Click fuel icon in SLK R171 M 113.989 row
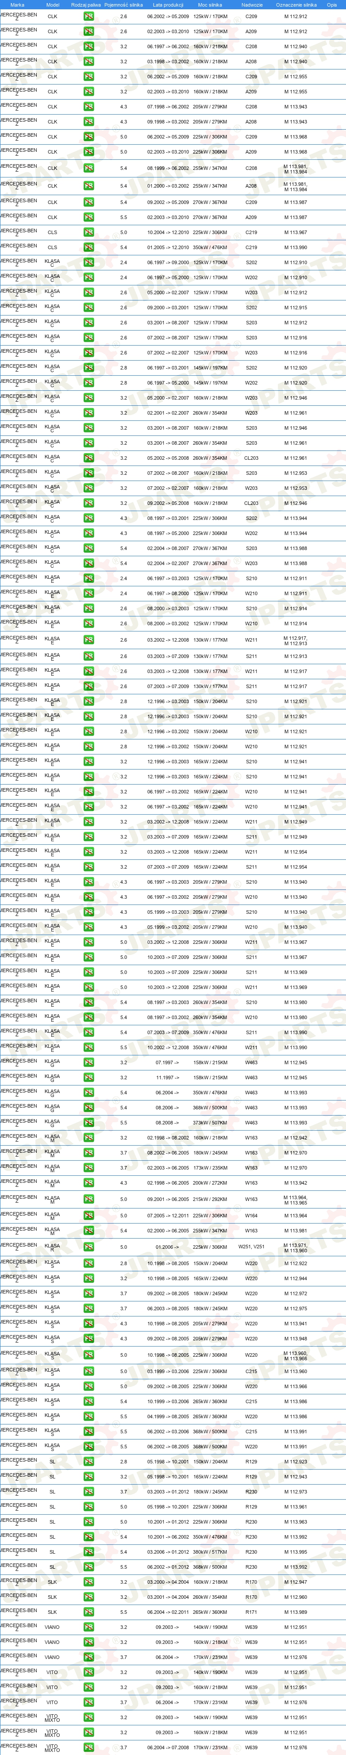 [x=88, y=1611]
